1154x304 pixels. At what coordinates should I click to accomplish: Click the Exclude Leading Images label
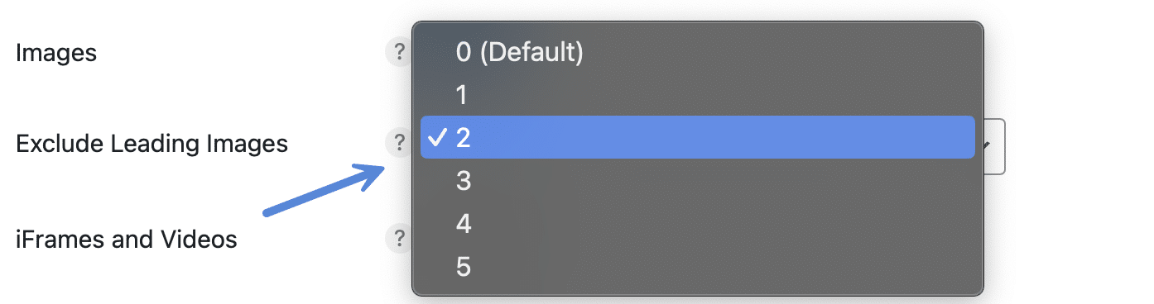pos(152,144)
